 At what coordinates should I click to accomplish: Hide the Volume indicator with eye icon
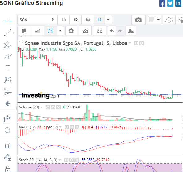click(x=48, y=107)
